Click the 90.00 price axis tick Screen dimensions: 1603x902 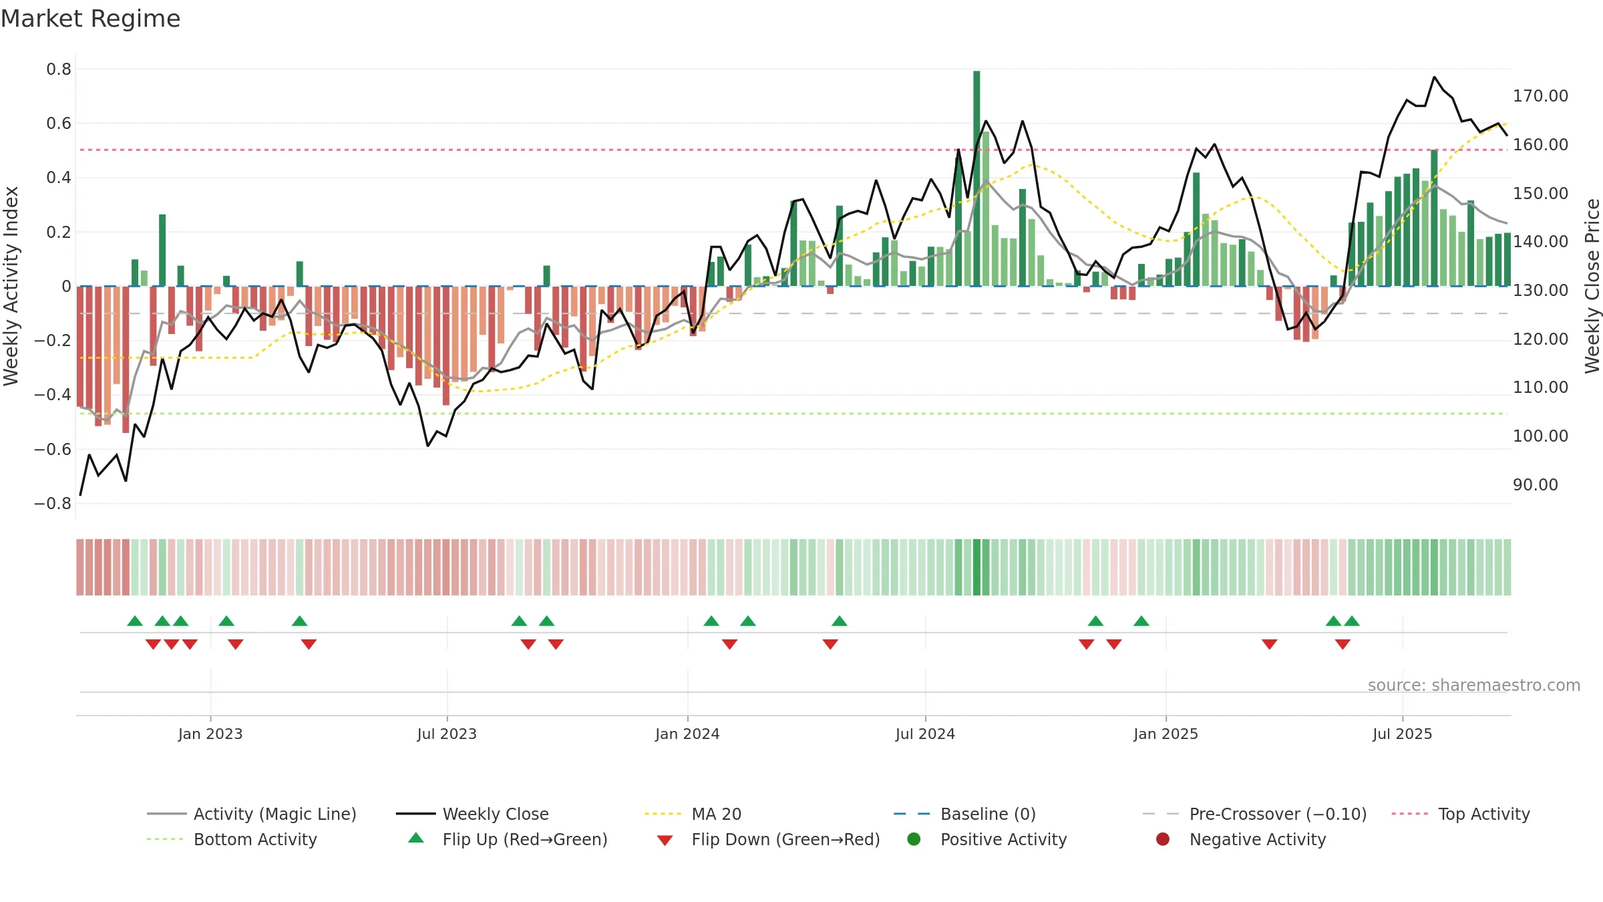(1535, 484)
